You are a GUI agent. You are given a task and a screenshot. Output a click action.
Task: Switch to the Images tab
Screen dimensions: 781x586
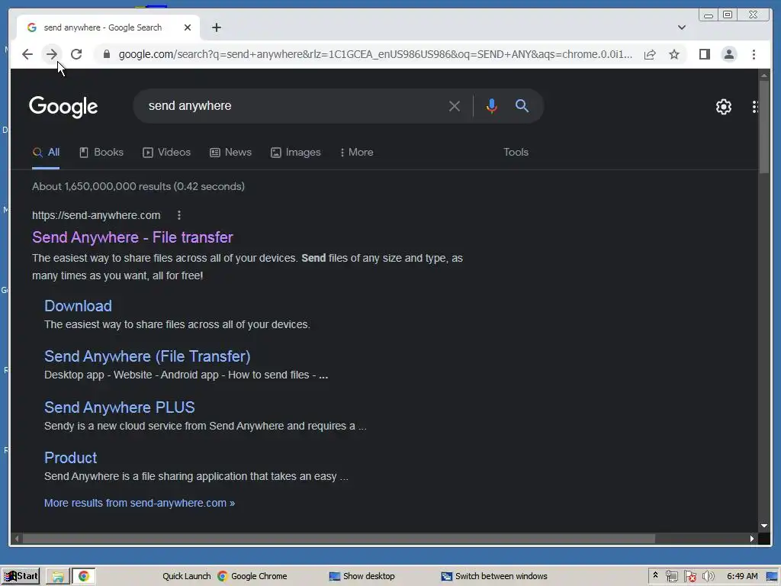(x=296, y=153)
